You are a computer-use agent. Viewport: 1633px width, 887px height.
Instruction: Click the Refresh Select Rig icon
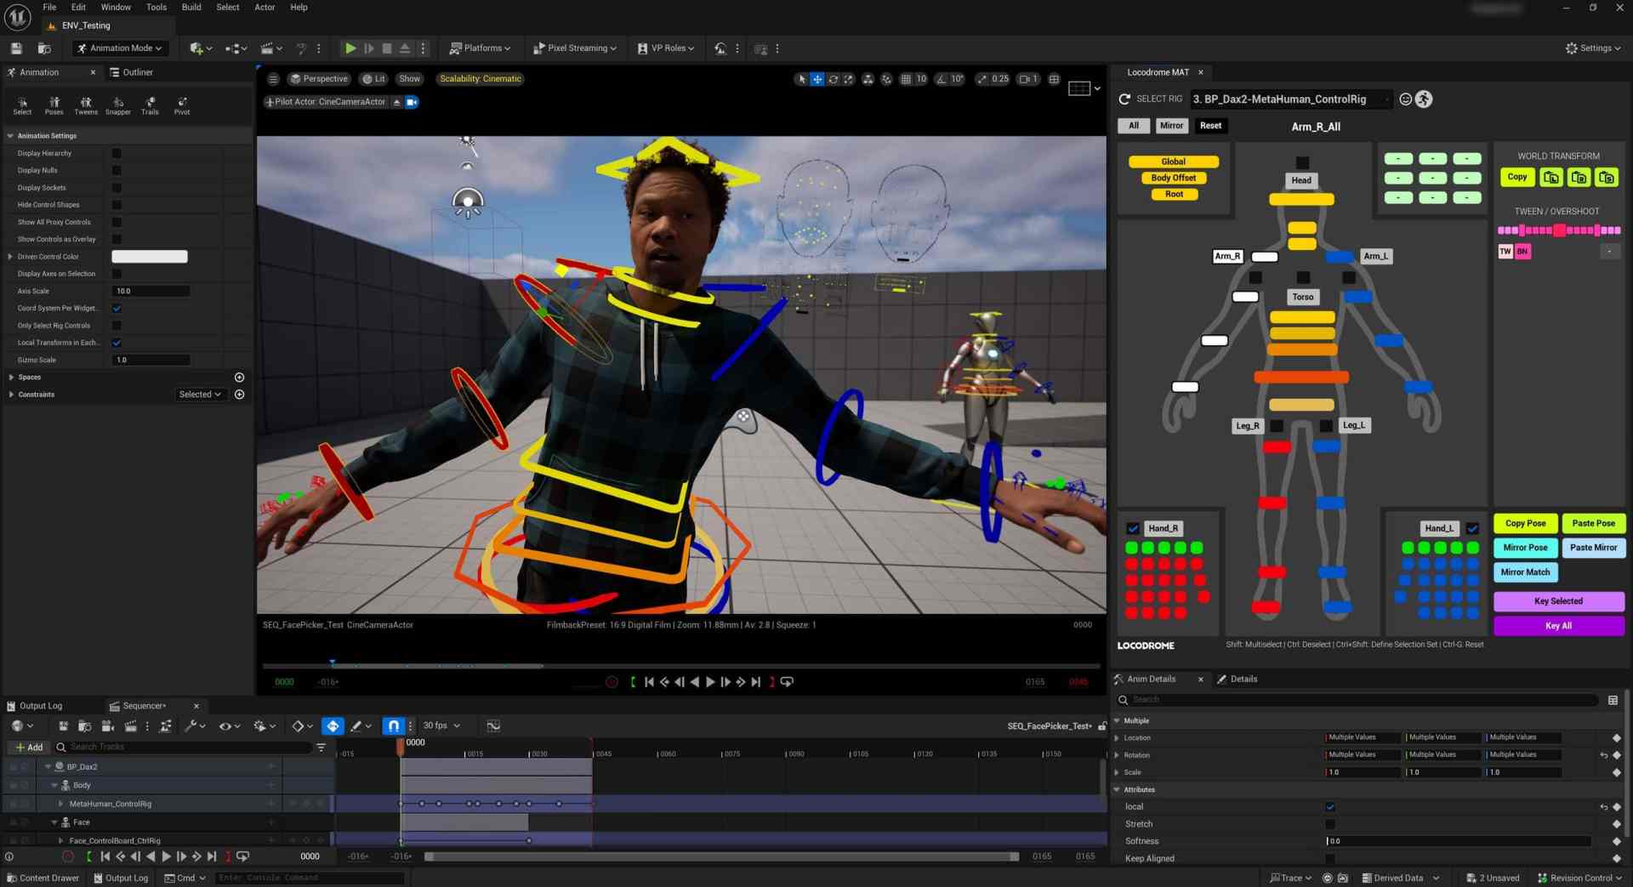coord(1124,100)
